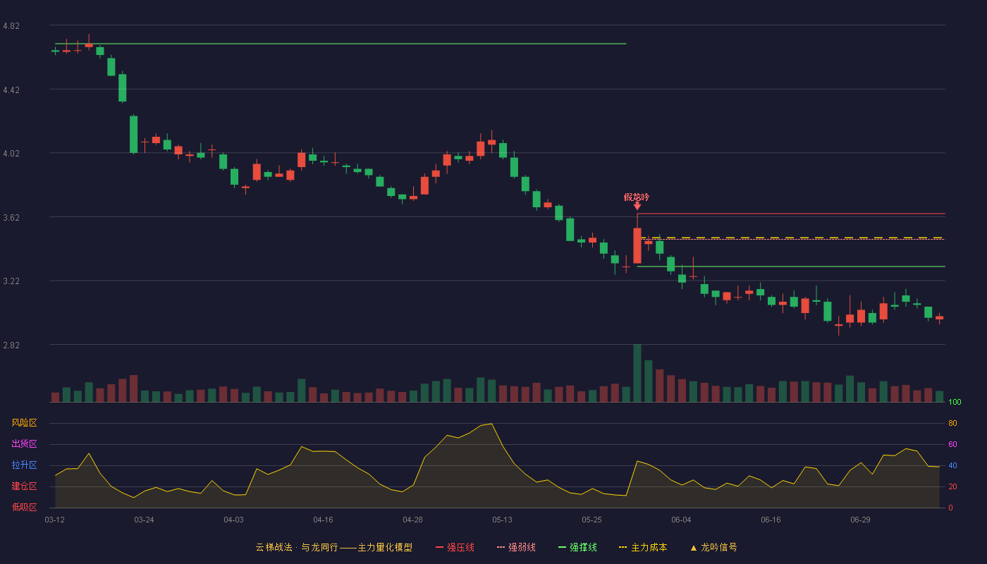Viewport: 987px width, 564px height.
Task: Click the tallest volume bar
Action: [637, 373]
